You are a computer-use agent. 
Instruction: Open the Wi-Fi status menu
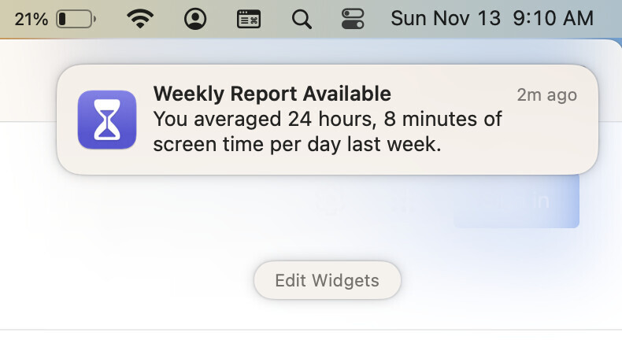[140, 18]
